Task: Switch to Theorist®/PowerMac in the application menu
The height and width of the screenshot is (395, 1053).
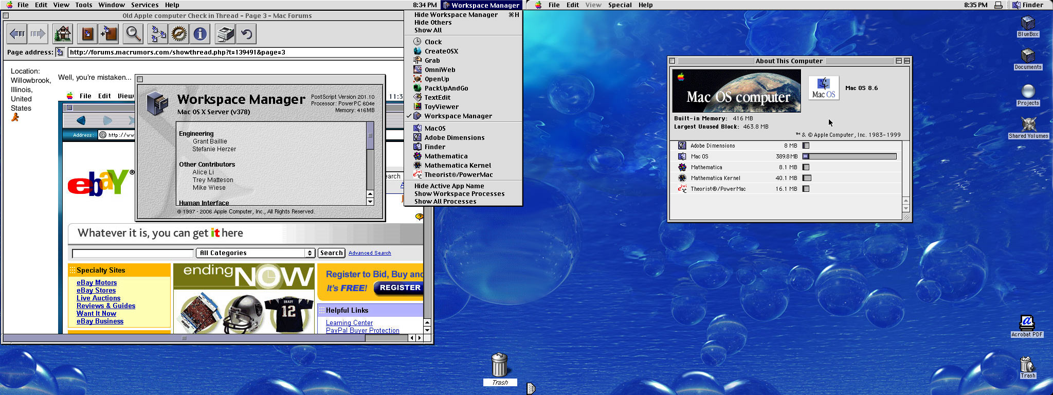Action: (463, 174)
